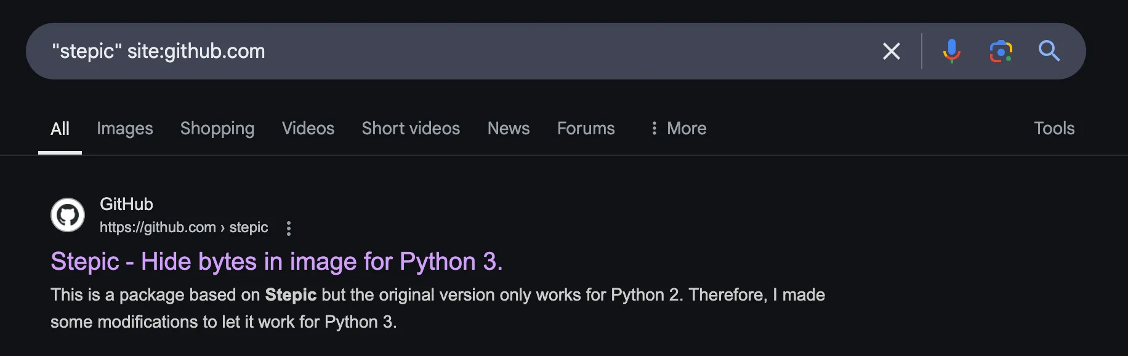Switch to the Images tab
Image resolution: width=1128 pixels, height=356 pixels.
124,128
